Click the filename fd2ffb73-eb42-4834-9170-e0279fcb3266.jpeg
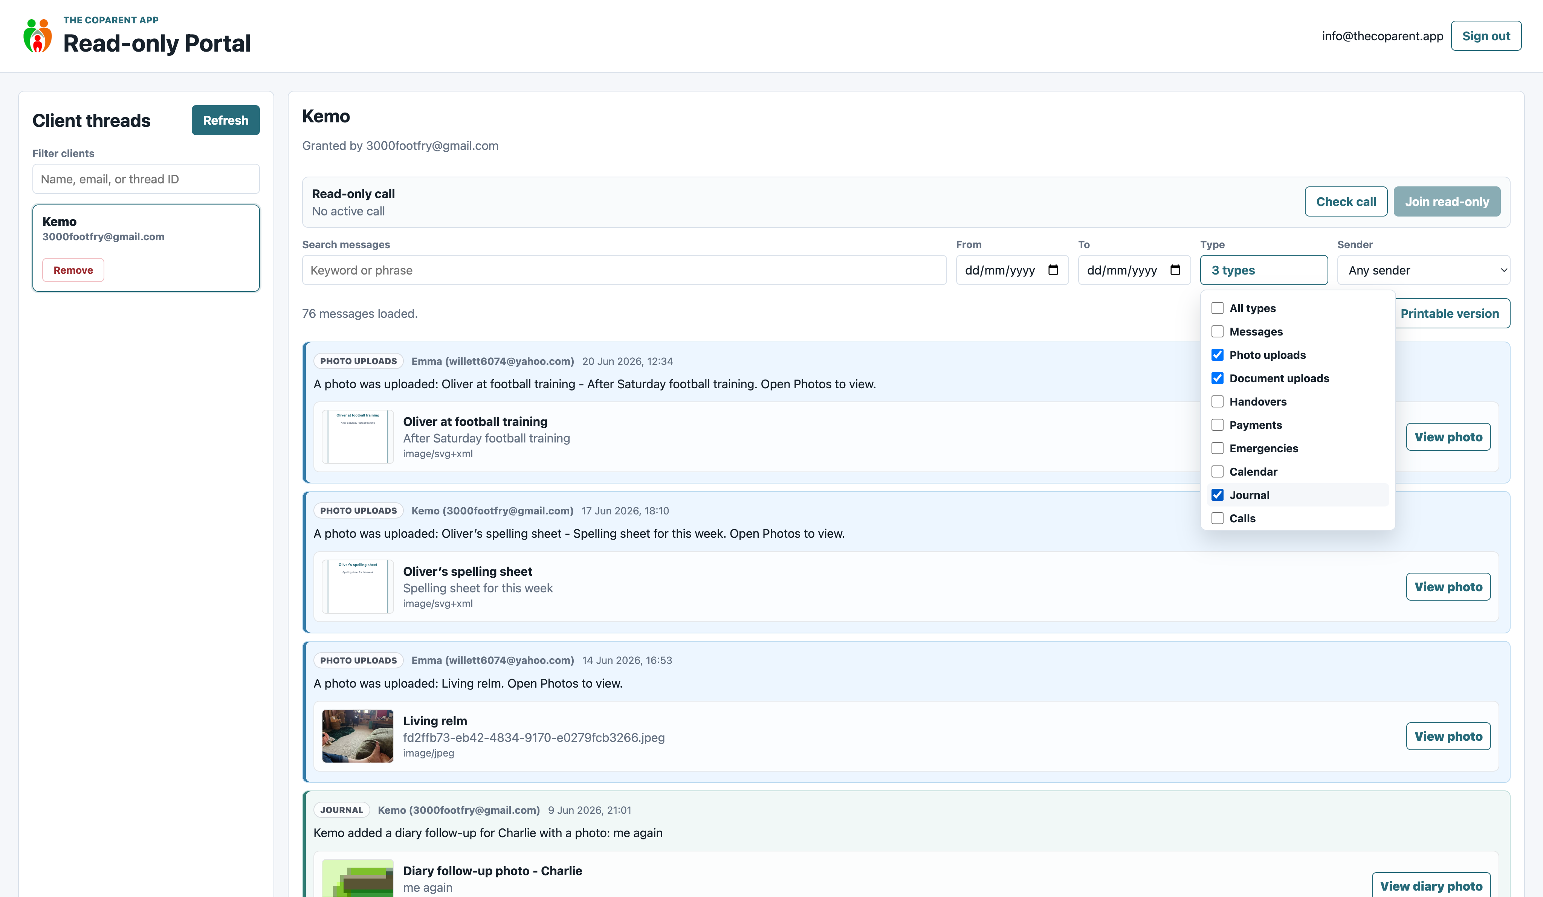This screenshot has height=897, width=1543. coord(533,738)
